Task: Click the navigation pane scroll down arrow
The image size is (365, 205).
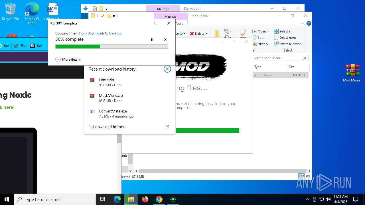Action: click(x=130, y=171)
